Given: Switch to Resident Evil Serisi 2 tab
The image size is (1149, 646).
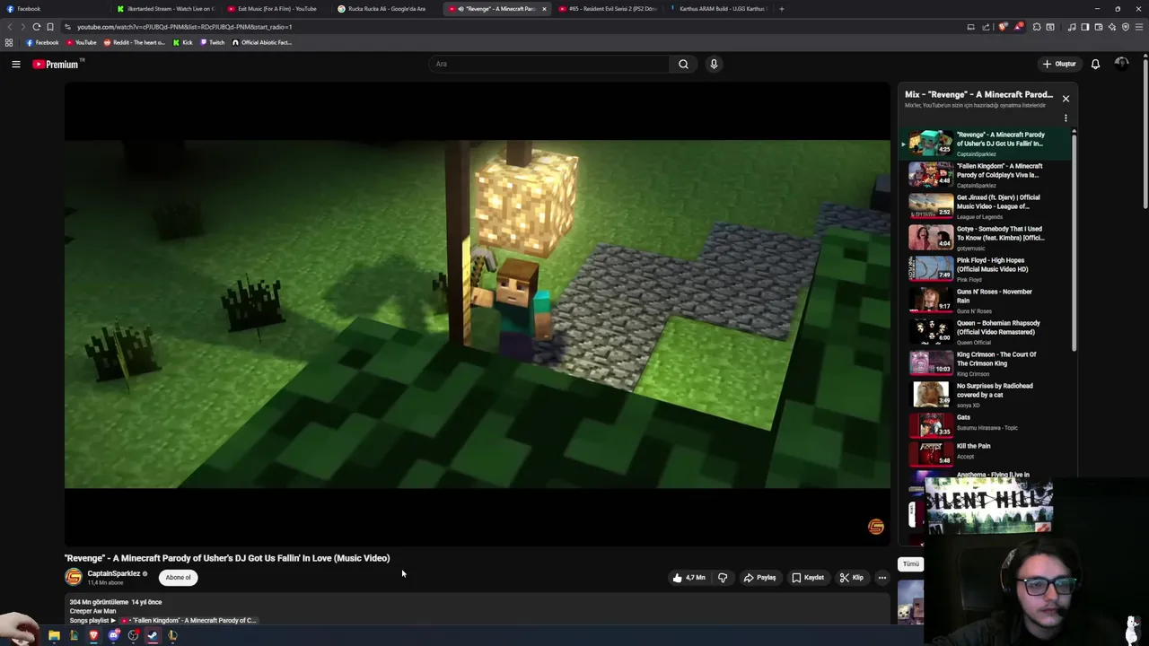Looking at the screenshot, I should point(609,9).
